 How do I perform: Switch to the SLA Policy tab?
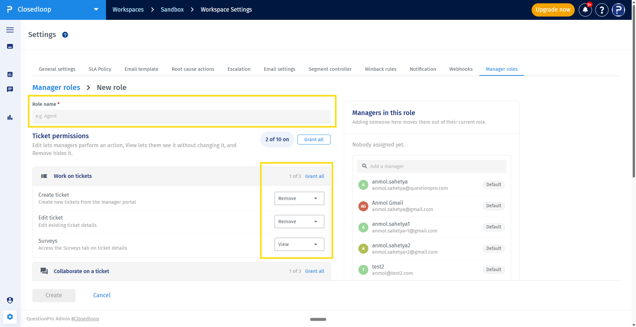[x=100, y=69]
